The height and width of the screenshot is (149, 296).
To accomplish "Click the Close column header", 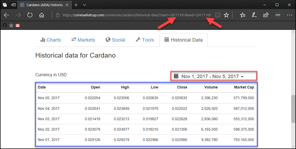I will coord(182,87).
